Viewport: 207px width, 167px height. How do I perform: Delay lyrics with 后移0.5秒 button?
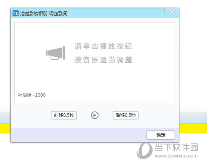click(126, 115)
